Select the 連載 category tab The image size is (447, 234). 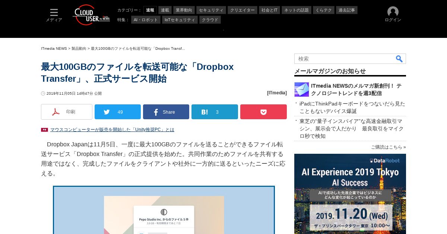point(165,10)
